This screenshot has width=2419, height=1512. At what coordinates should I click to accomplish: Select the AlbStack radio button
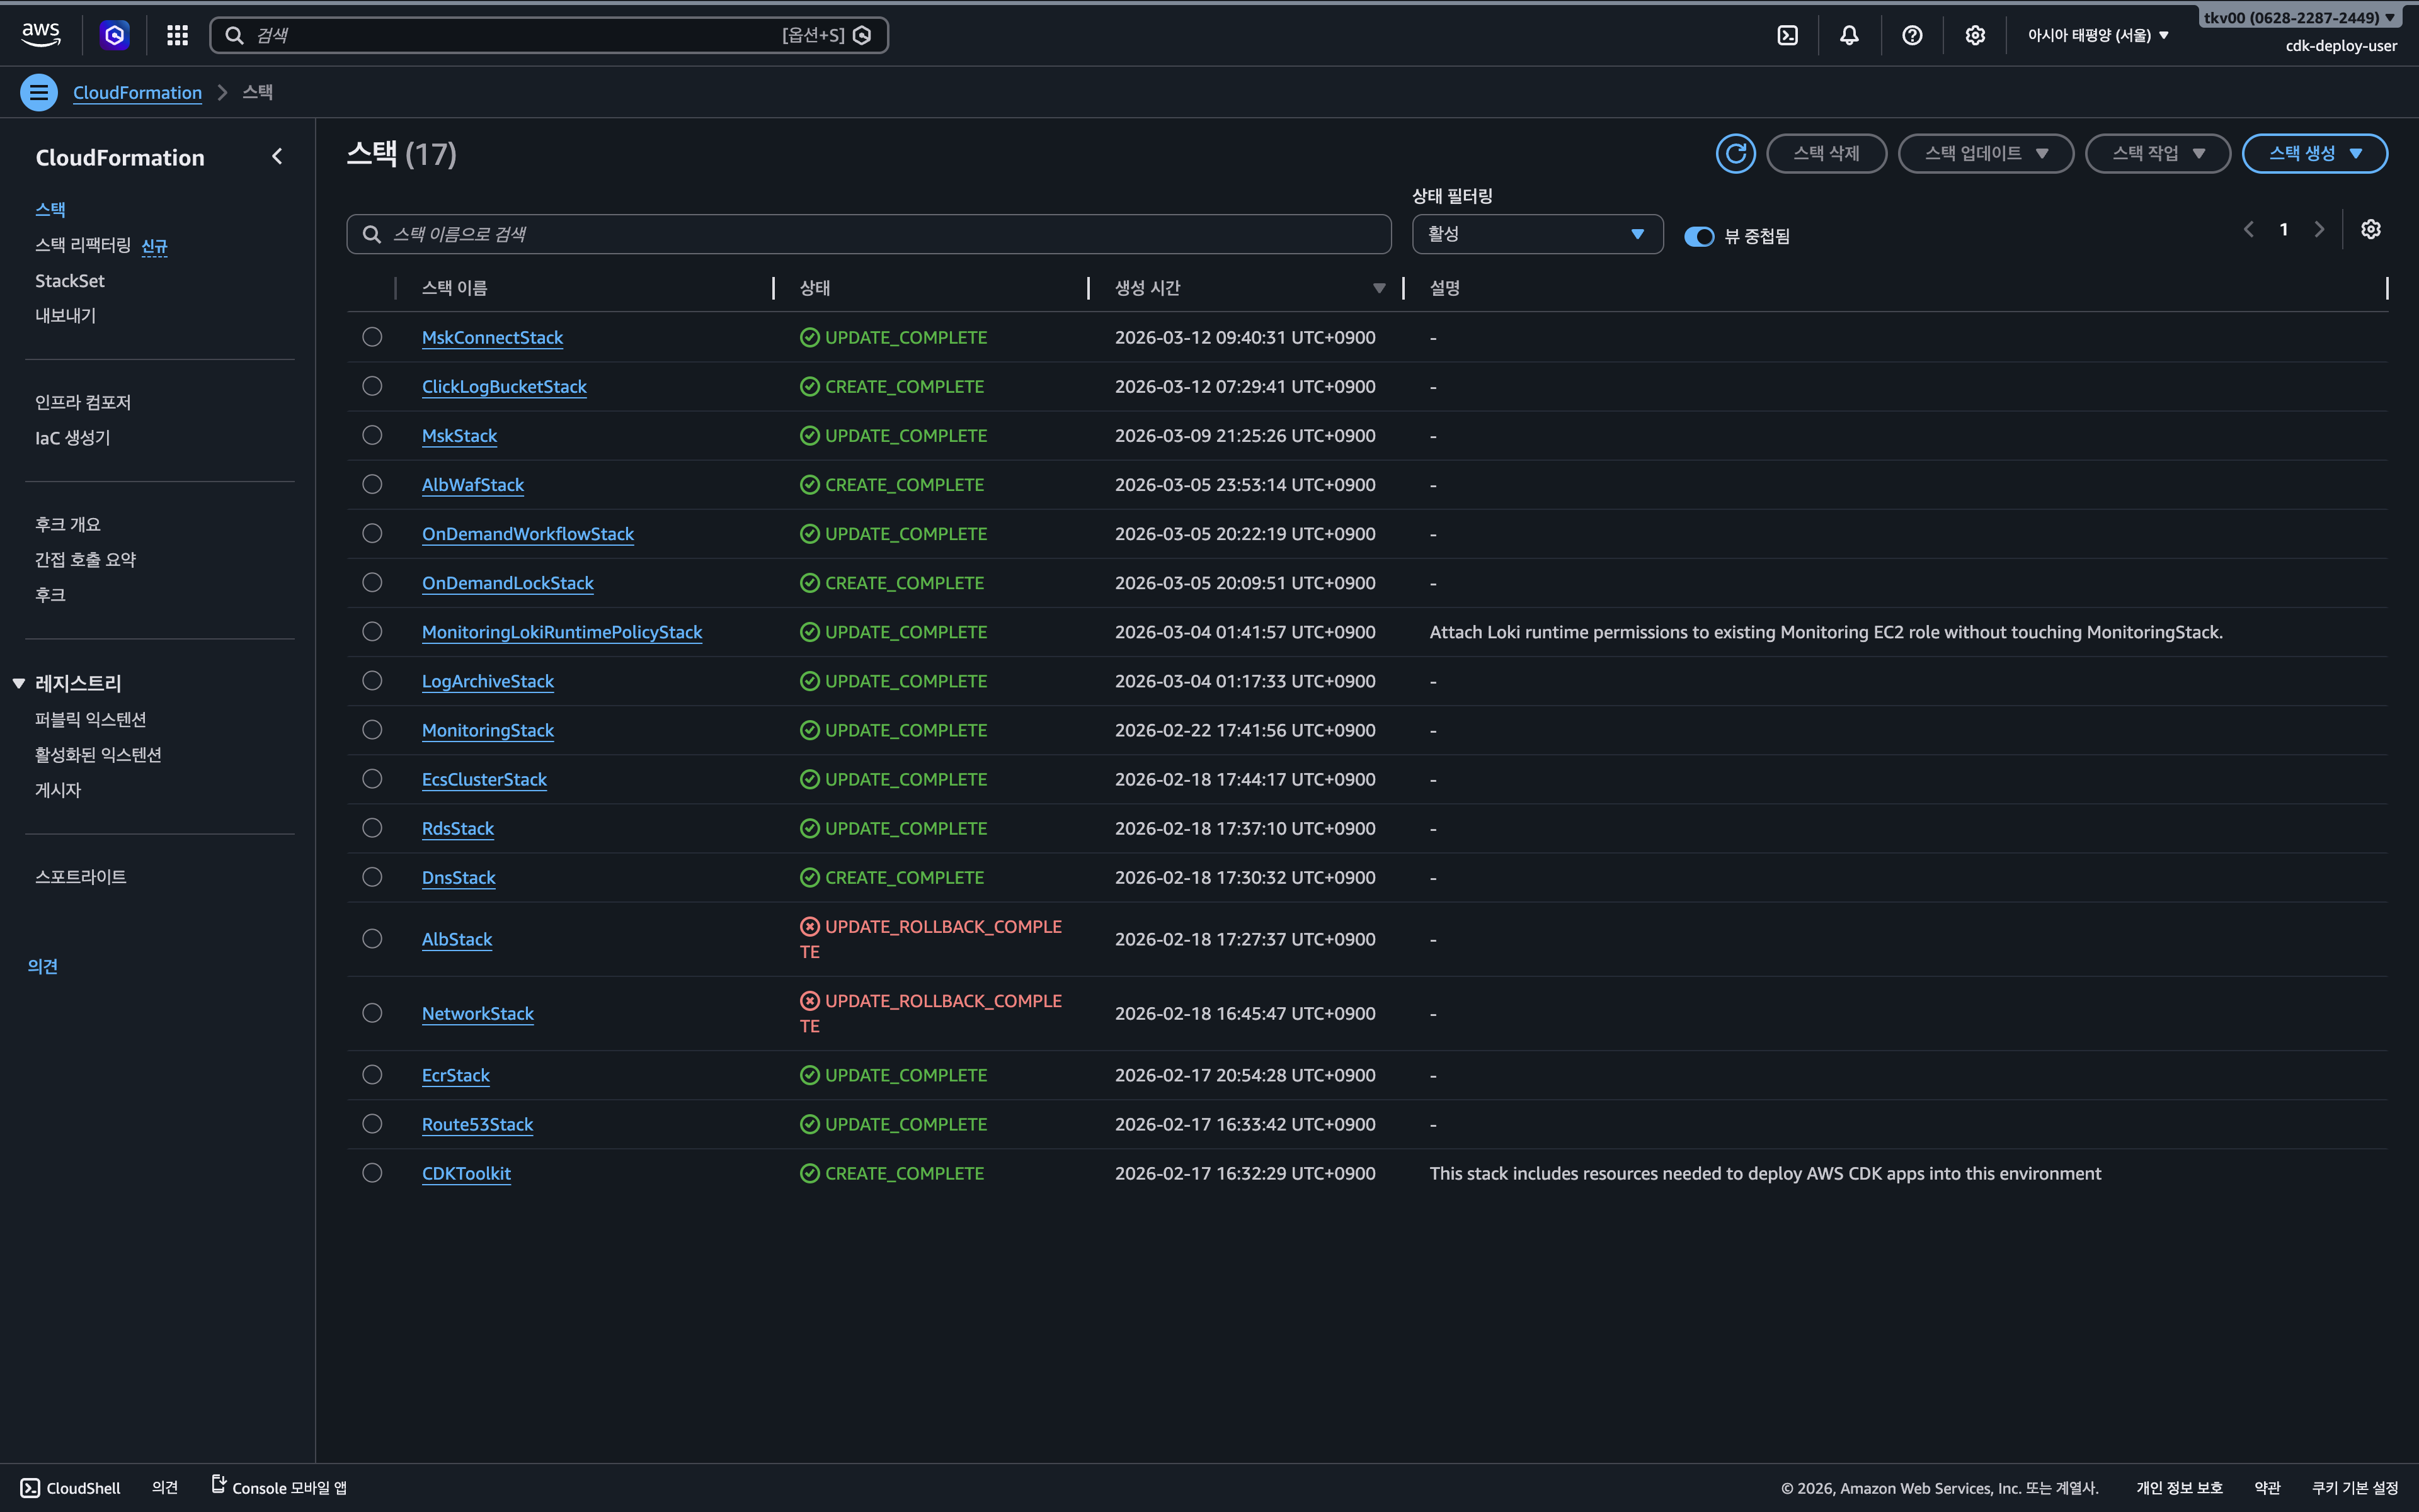tap(372, 939)
